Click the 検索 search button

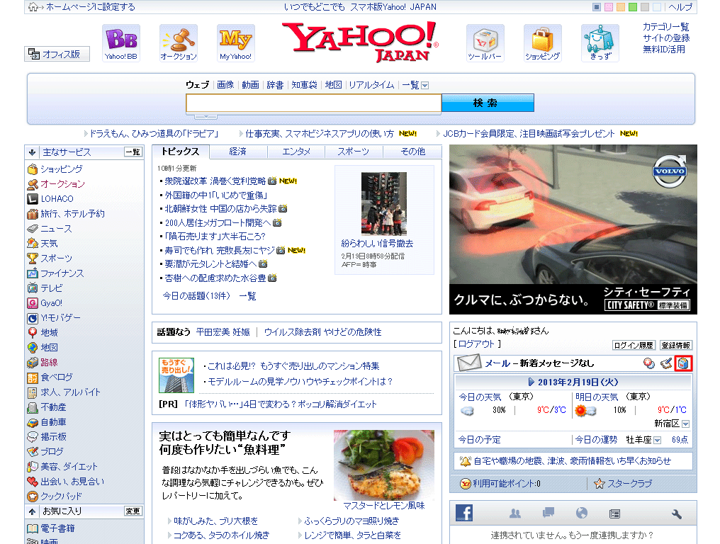(x=488, y=103)
